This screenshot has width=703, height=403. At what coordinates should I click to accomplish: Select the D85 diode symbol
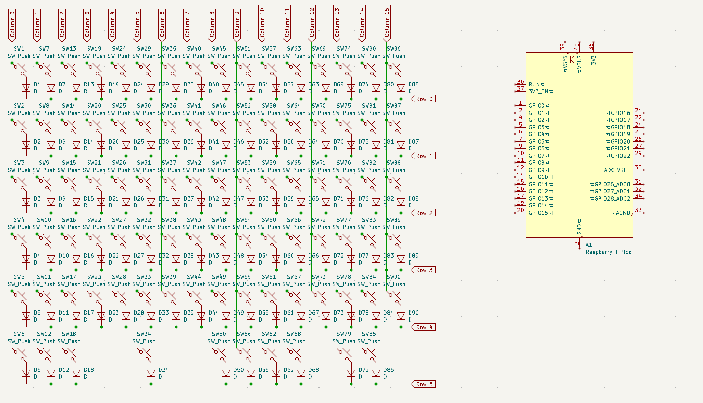click(x=376, y=374)
